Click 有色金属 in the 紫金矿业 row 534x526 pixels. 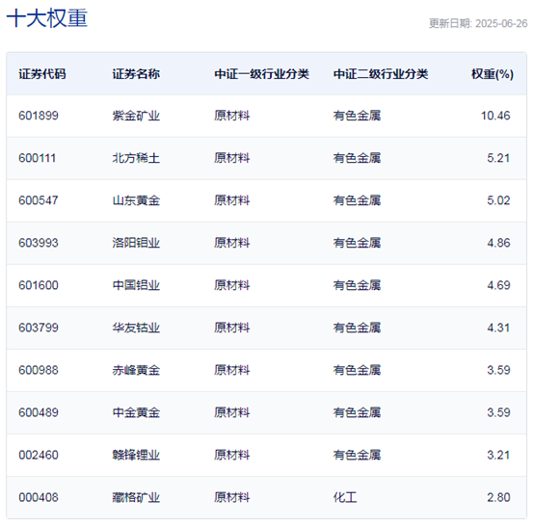point(357,116)
